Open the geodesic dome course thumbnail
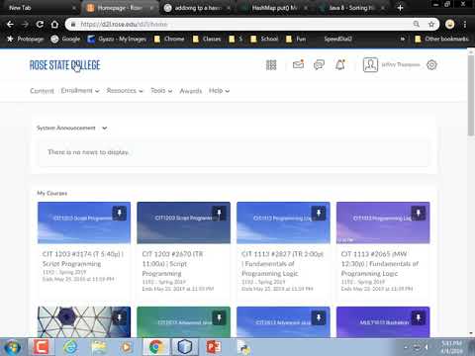This screenshot has width=475, height=356. pos(84,322)
